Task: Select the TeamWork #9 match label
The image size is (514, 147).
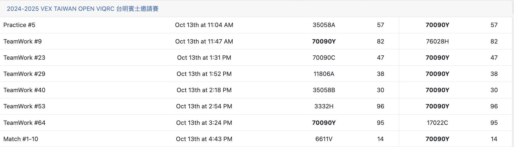Action: pyautogui.click(x=22, y=41)
